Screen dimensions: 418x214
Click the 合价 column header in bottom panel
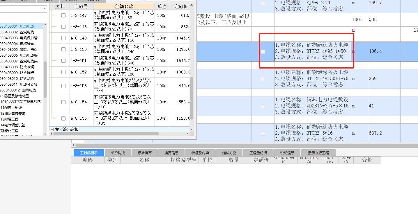(367, 160)
